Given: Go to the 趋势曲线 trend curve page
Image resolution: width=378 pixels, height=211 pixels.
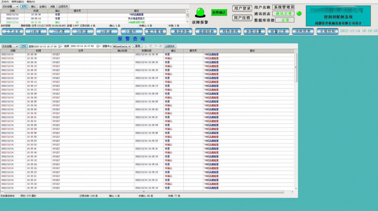Looking at the screenshot, I should (x=230, y=31).
